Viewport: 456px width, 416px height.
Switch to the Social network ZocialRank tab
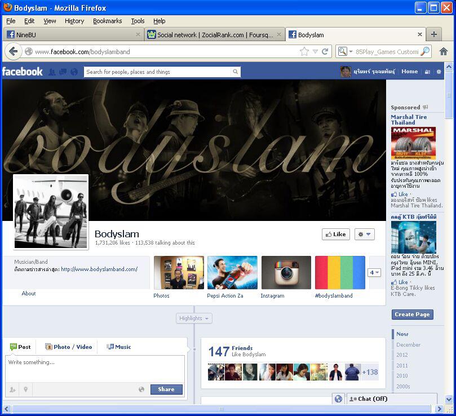(213, 34)
